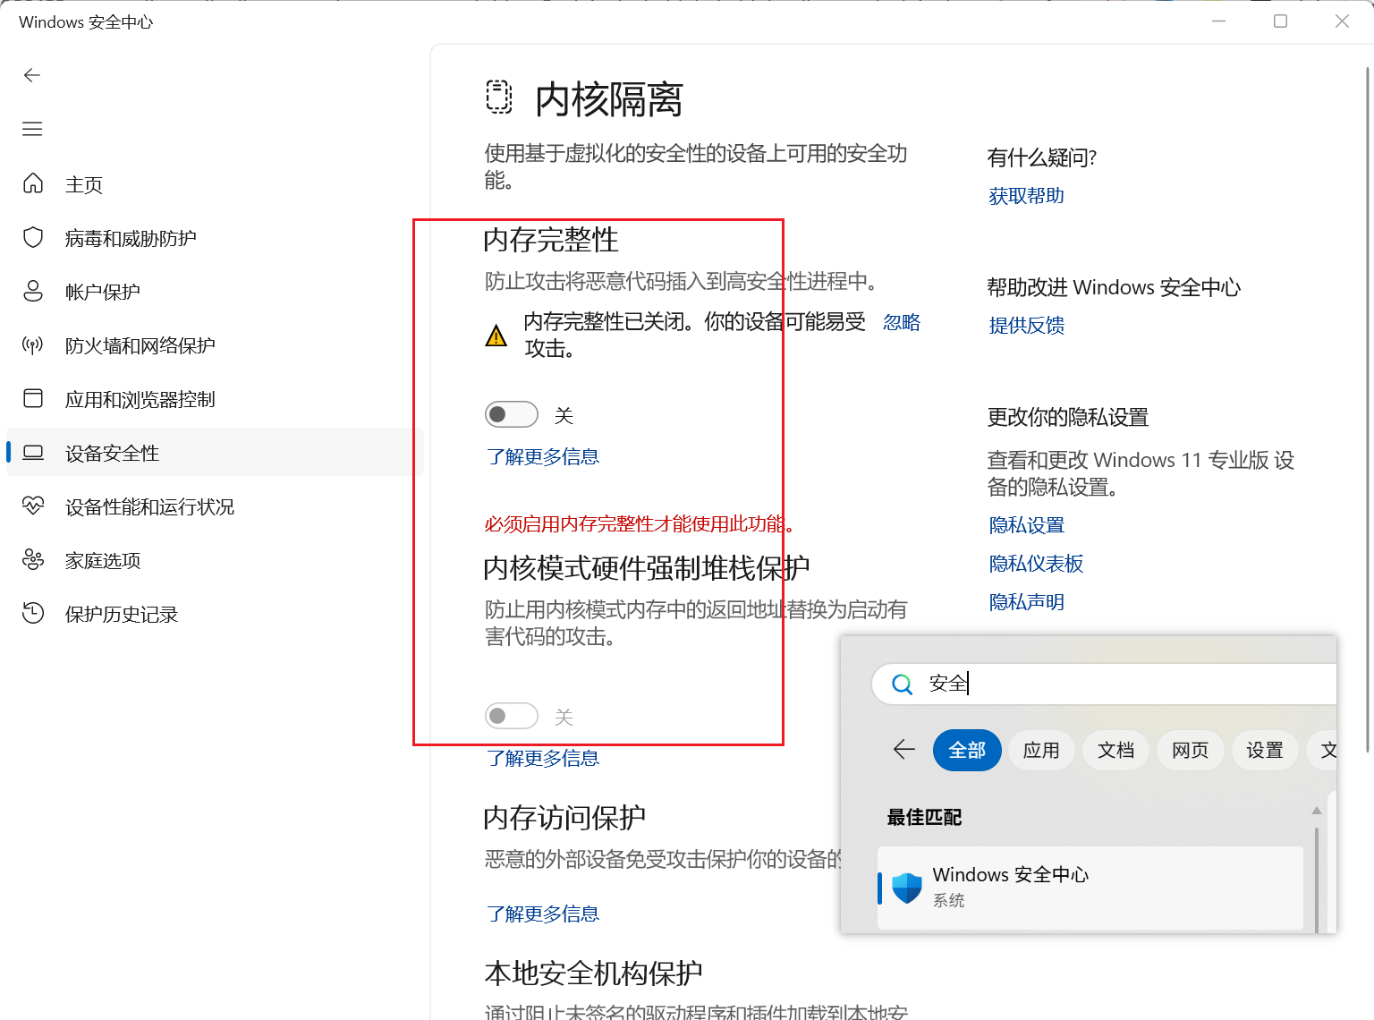The height and width of the screenshot is (1020, 1374).
Task: Switch to the 设置 search filter tab
Action: [x=1264, y=750]
